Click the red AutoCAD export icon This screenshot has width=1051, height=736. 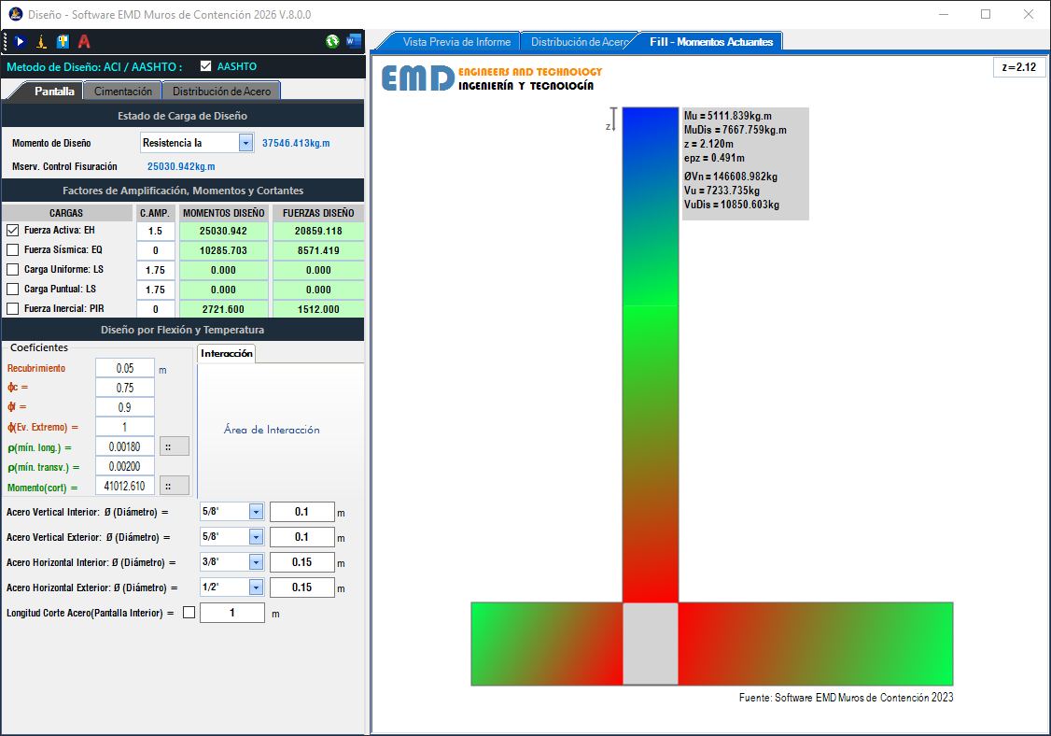click(x=84, y=42)
